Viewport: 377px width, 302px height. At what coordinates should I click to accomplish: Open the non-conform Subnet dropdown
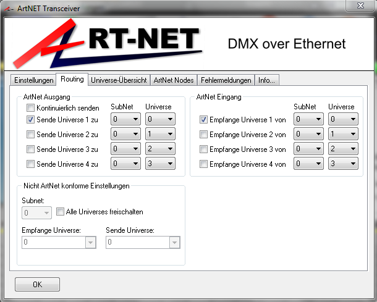click(x=36, y=212)
